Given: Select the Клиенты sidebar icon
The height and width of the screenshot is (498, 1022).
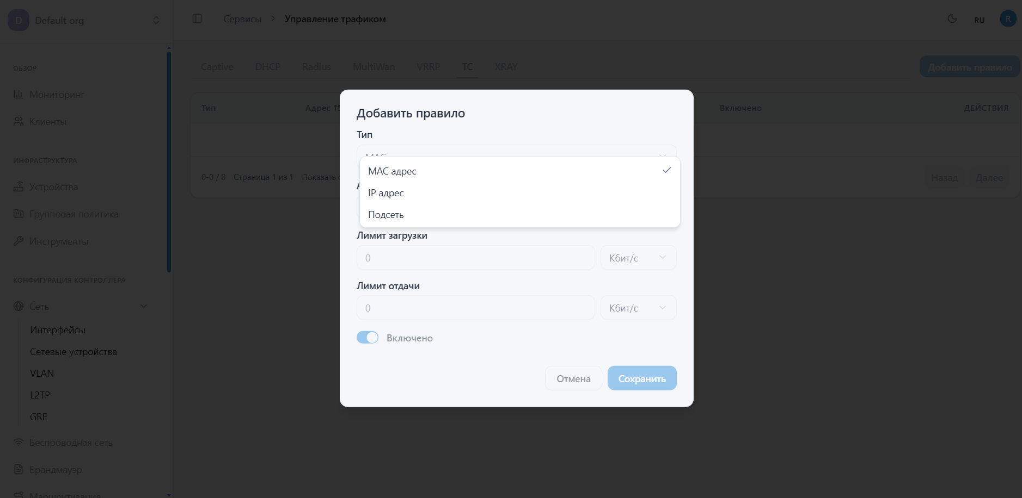Looking at the screenshot, I should 18,121.
